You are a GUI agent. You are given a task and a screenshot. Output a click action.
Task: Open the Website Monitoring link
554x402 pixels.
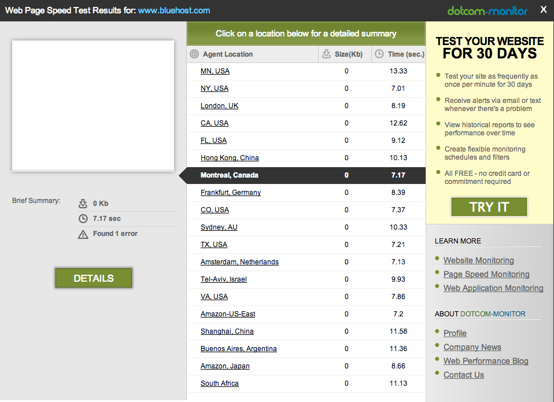(x=479, y=260)
